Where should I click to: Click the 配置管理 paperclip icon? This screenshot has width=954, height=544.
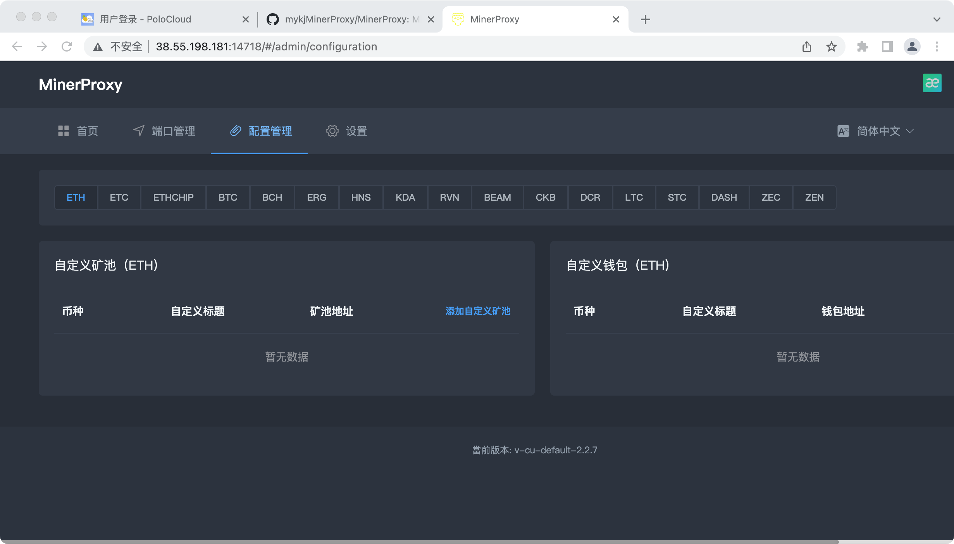[x=236, y=131]
